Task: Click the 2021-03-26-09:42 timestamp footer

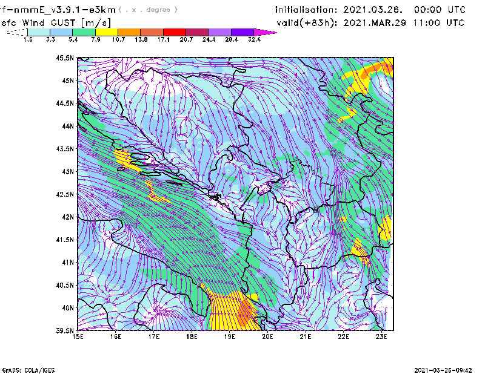Action: pyautogui.click(x=443, y=370)
